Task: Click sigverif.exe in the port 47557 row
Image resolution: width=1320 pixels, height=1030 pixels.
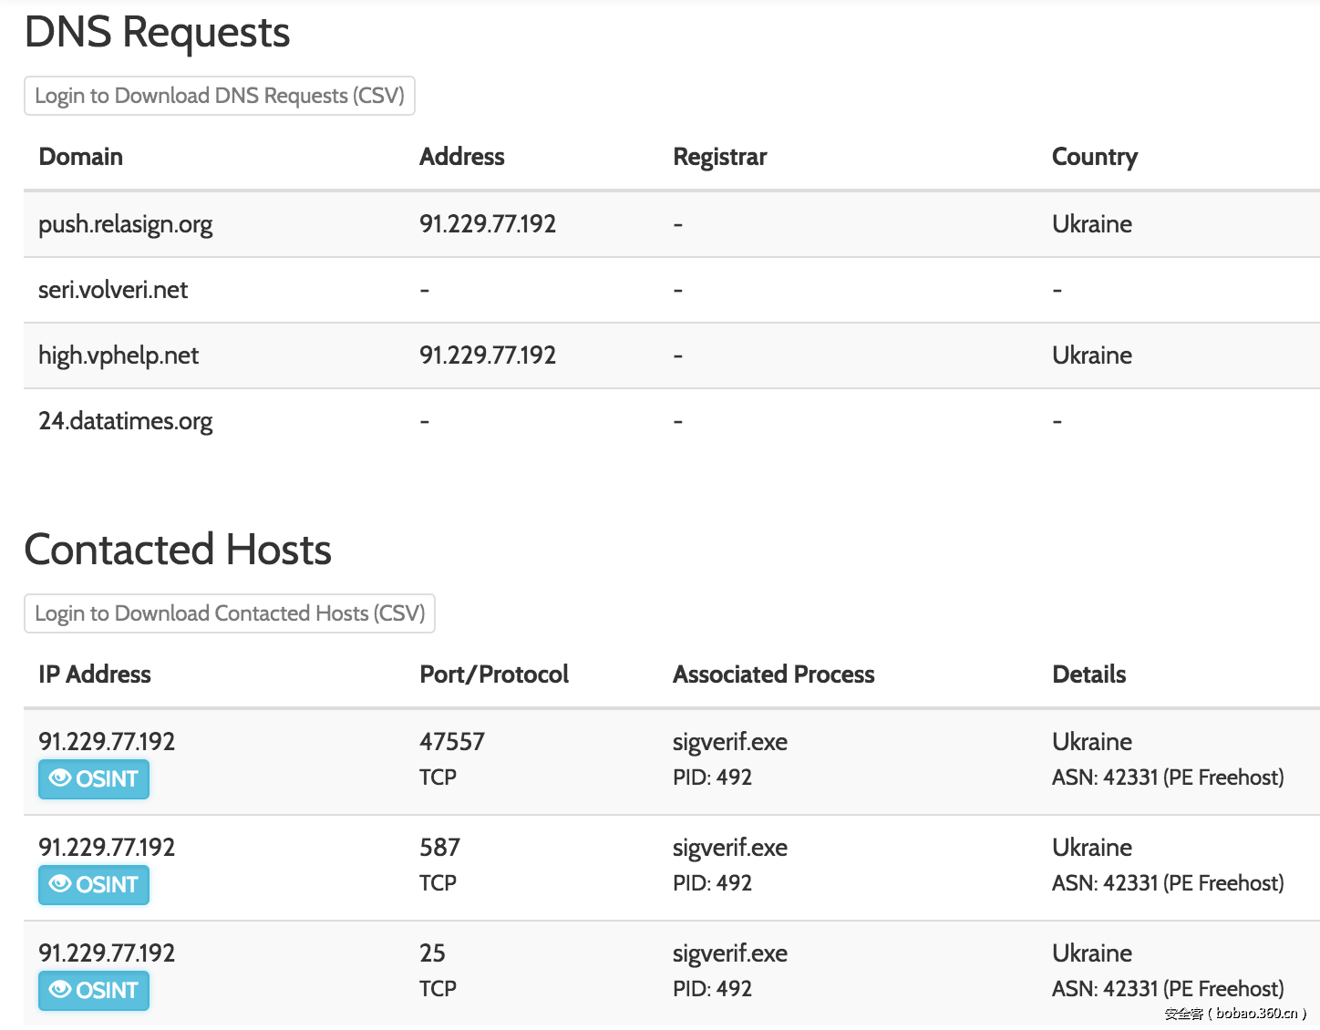Action: click(729, 742)
